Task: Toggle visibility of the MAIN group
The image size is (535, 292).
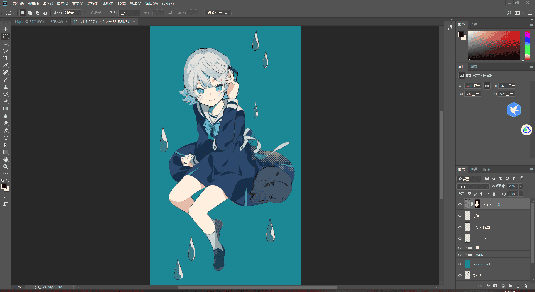Action: pyautogui.click(x=460, y=255)
